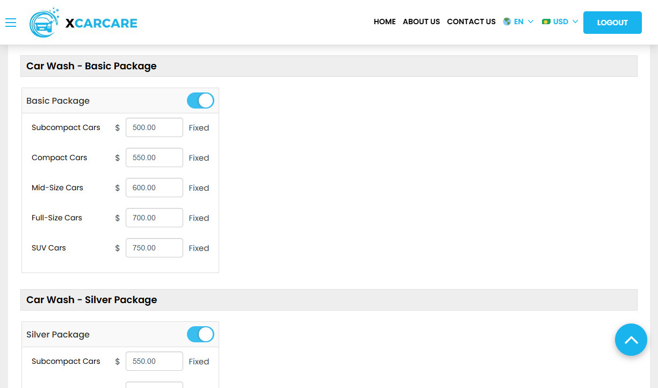658x388 pixels.
Task: Edit Basic Subcompact Cars price 500.00
Action: pyautogui.click(x=154, y=128)
